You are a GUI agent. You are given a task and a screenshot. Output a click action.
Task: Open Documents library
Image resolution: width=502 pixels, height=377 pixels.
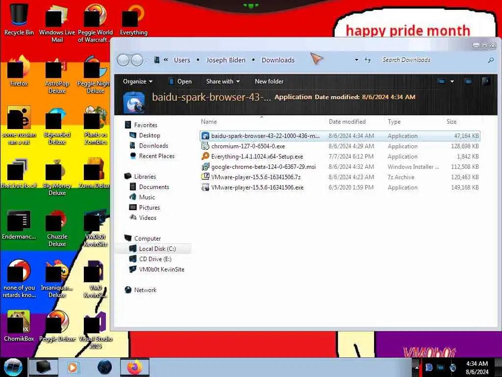click(149, 187)
